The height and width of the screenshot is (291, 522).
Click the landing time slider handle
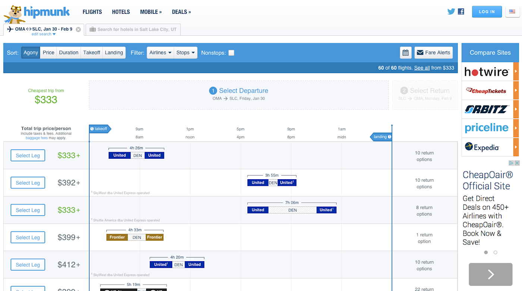click(381, 137)
